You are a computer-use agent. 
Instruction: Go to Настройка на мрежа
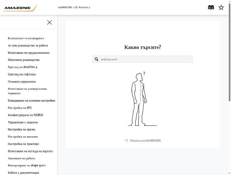[21, 129]
